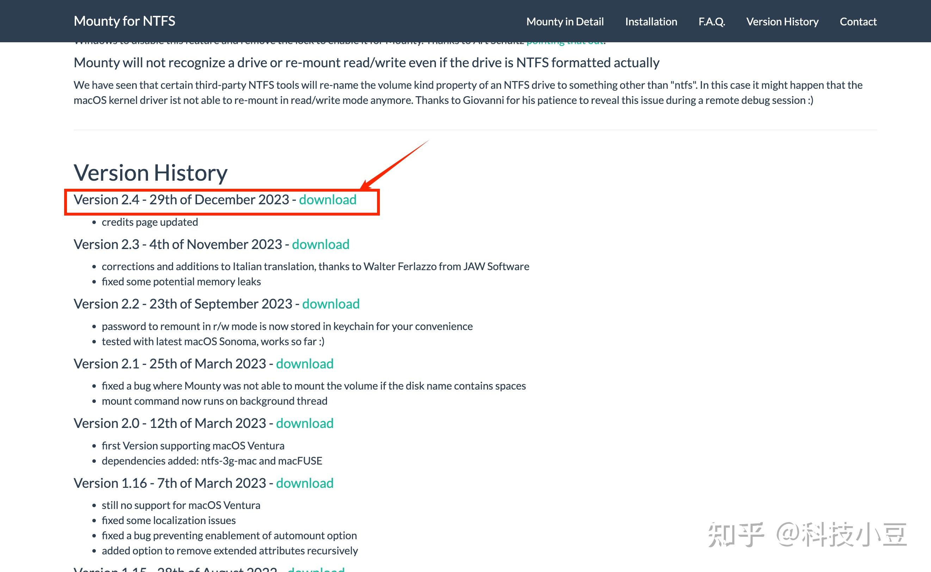The image size is (931, 572).
Task: Click the keychain password changelog bullet
Action: 287,327
